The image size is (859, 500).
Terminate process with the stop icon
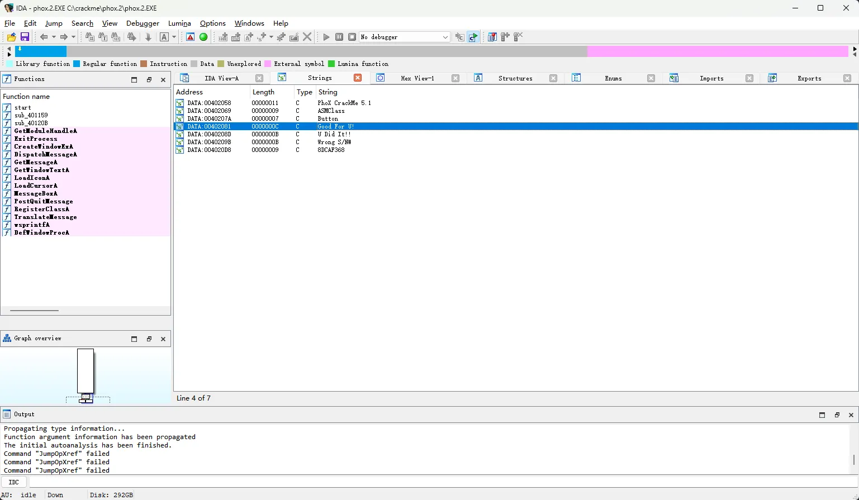tap(352, 37)
